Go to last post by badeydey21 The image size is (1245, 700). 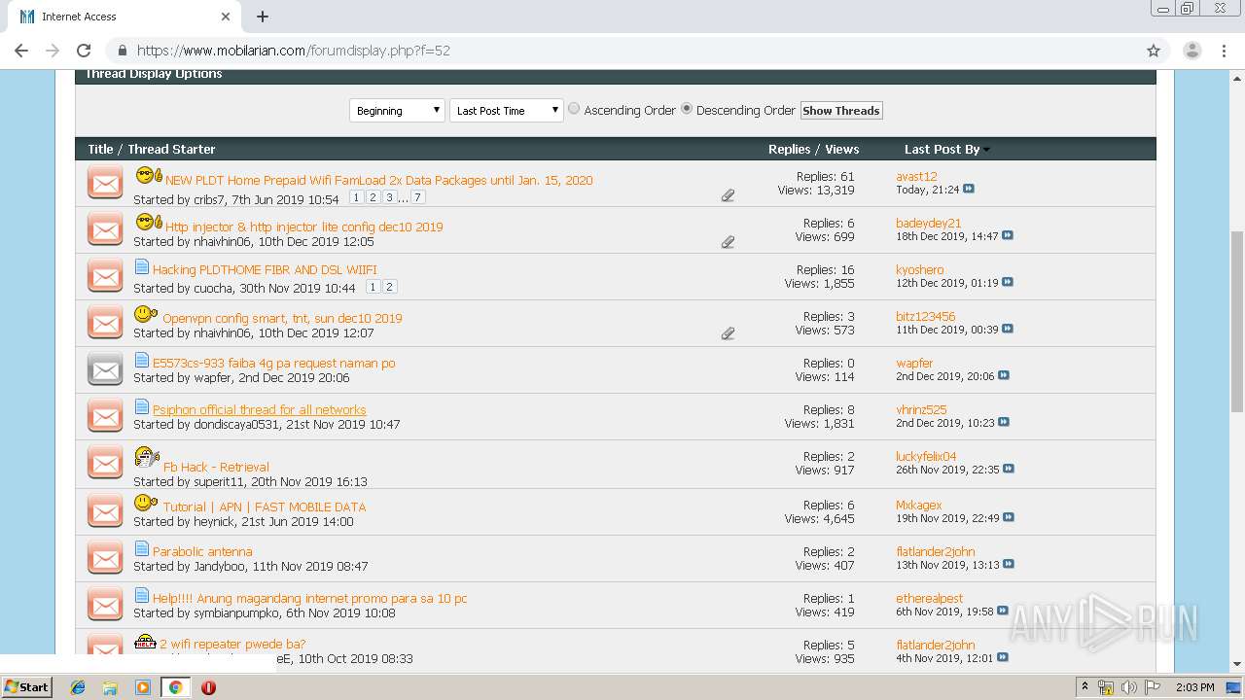tap(1008, 235)
